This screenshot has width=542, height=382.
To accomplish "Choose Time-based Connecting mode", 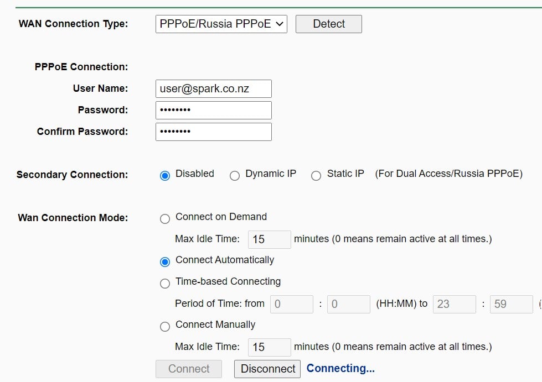I will coord(165,283).
